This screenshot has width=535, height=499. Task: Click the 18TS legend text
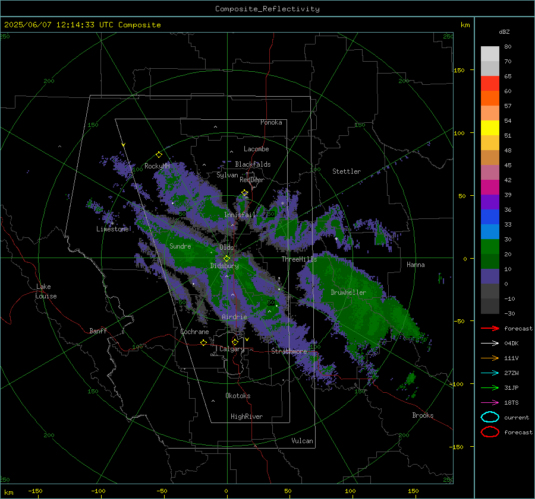511,403
